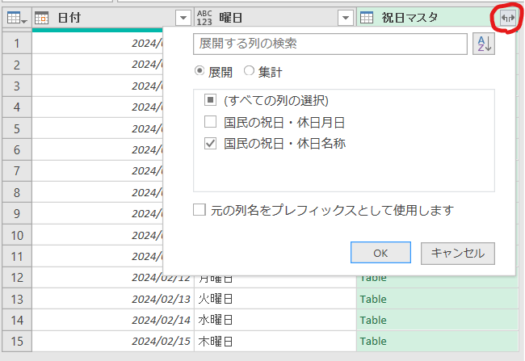Viewport: 525px width, 361px height.
Task: Click the table icon in top-left corner
Action: pos(15,17)
